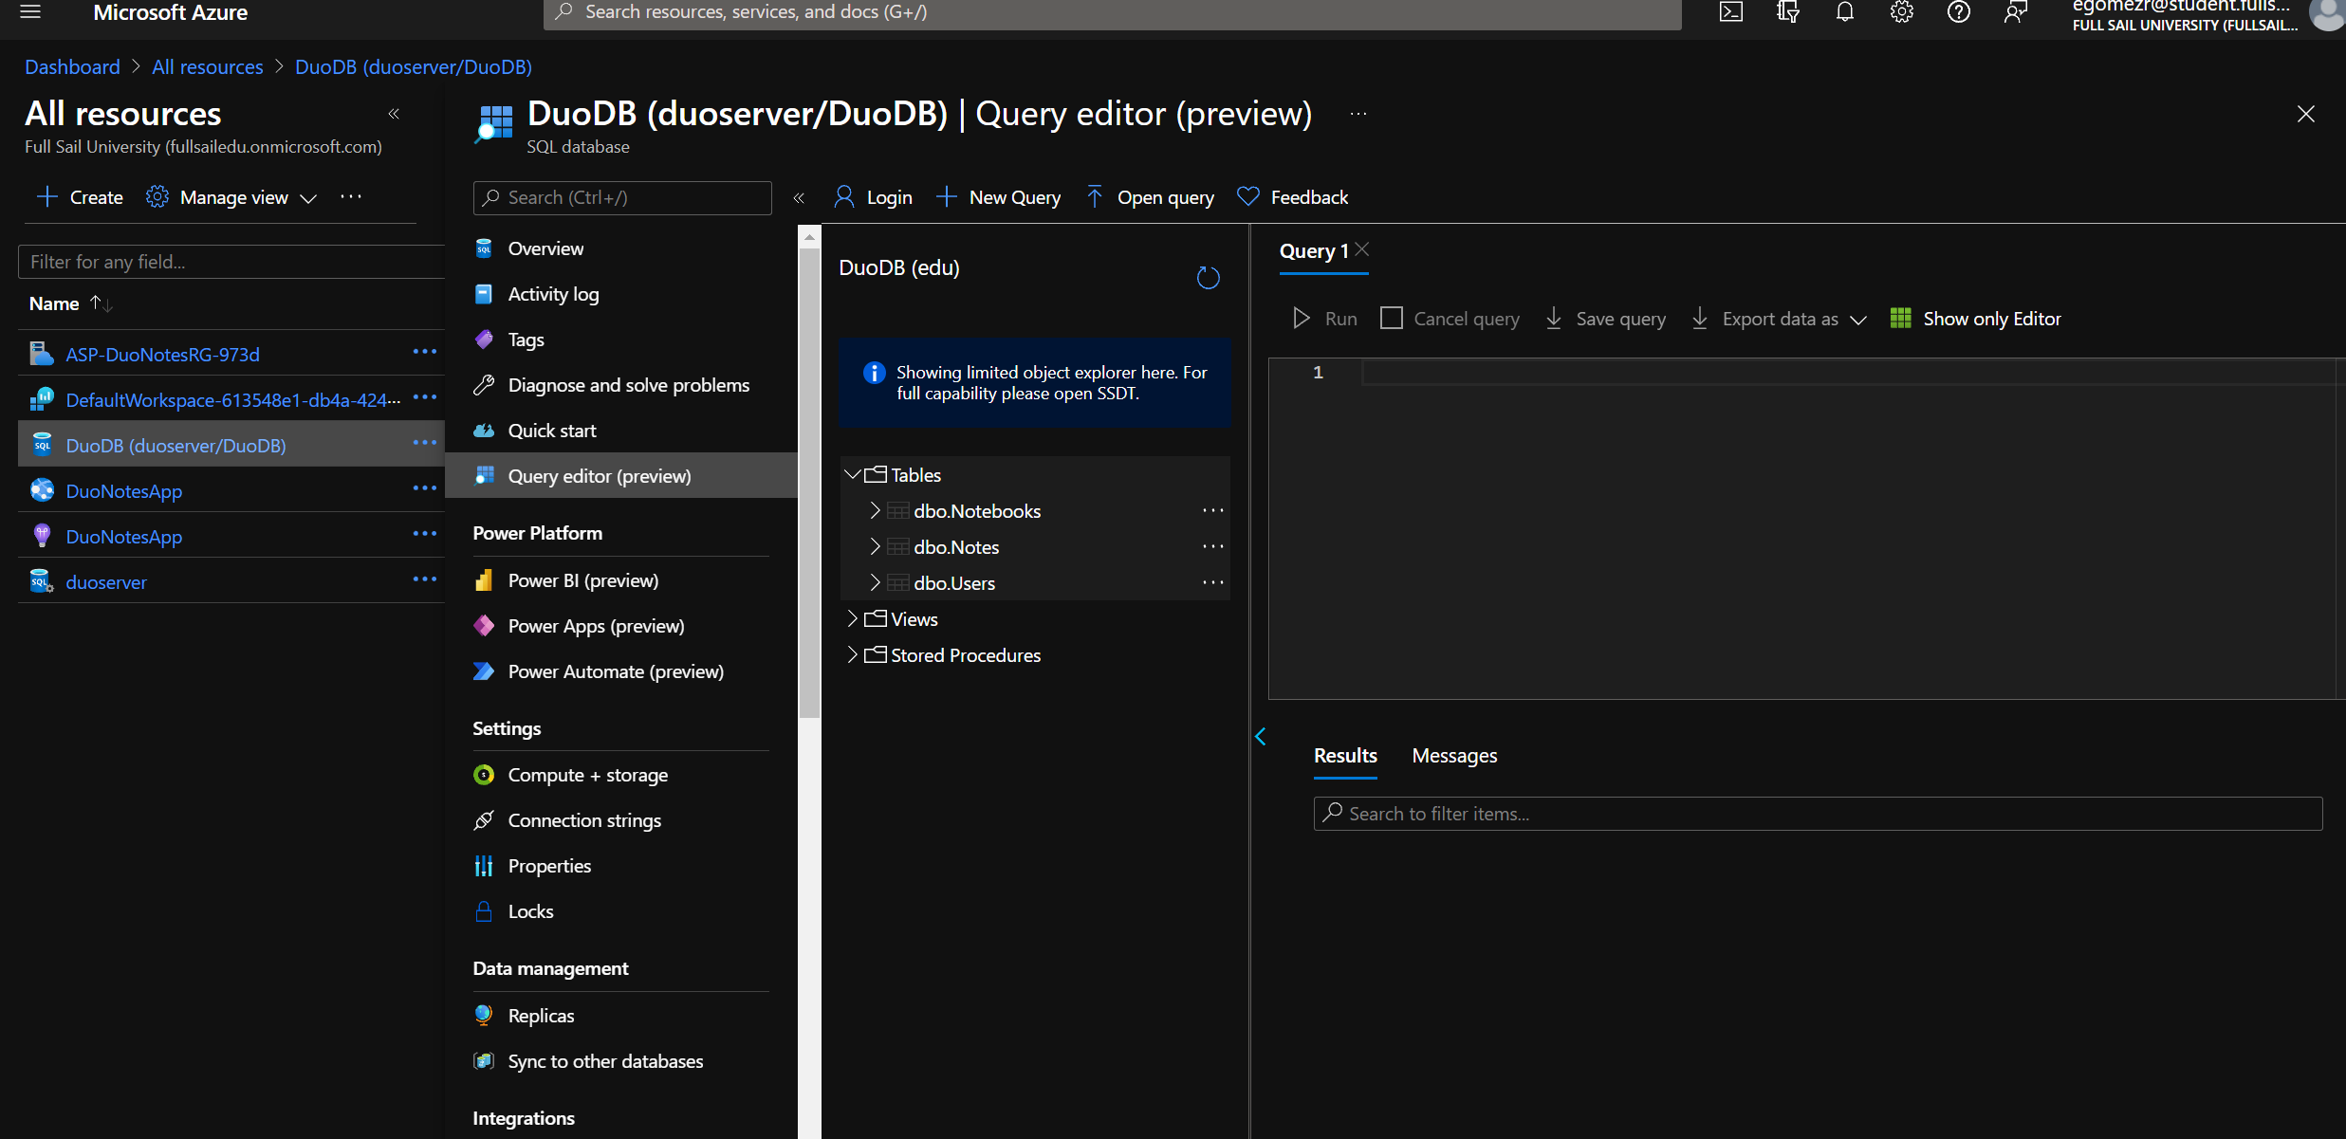Open Export data as dropdown

(x=1779, y=319)
